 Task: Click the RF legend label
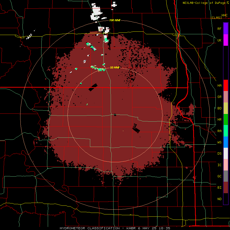coord(219,29)
